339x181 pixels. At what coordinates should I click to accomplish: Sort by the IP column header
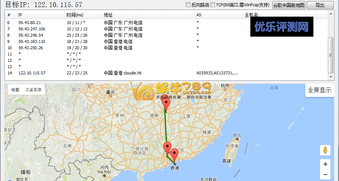click(40, 15)
